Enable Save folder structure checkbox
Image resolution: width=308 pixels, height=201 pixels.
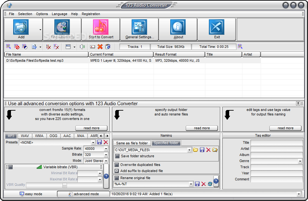pos(117,156)
